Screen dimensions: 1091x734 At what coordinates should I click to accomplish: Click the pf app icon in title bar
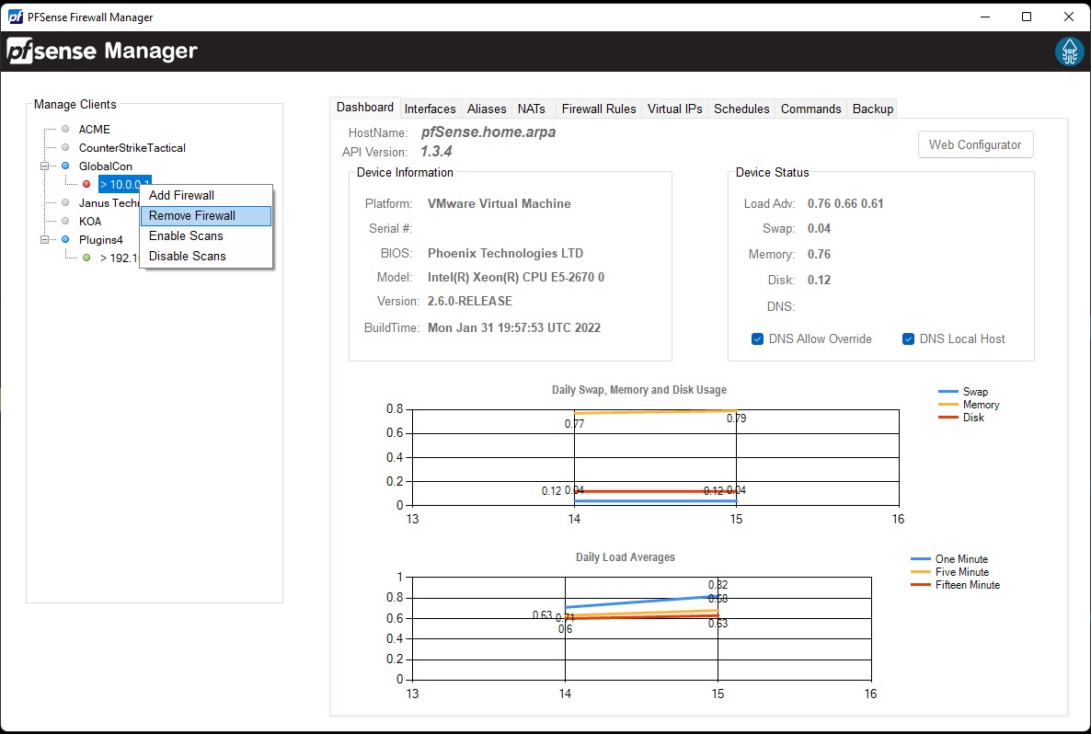click(16, 17)
